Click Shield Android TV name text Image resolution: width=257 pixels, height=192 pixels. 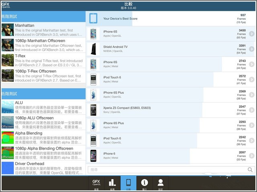[x=115, y=47]
